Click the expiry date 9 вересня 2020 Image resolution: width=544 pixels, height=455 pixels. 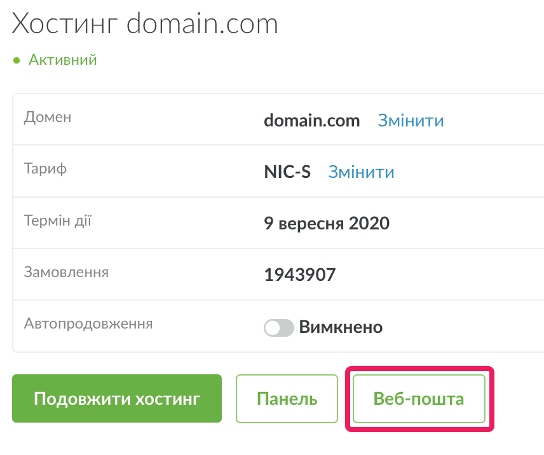(327, 223)
